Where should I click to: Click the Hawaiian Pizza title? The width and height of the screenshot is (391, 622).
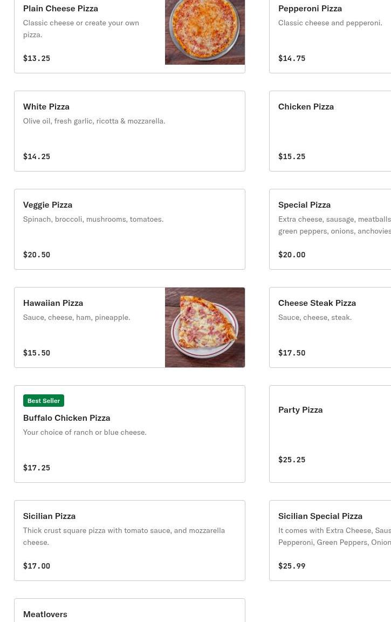[53, 303]
